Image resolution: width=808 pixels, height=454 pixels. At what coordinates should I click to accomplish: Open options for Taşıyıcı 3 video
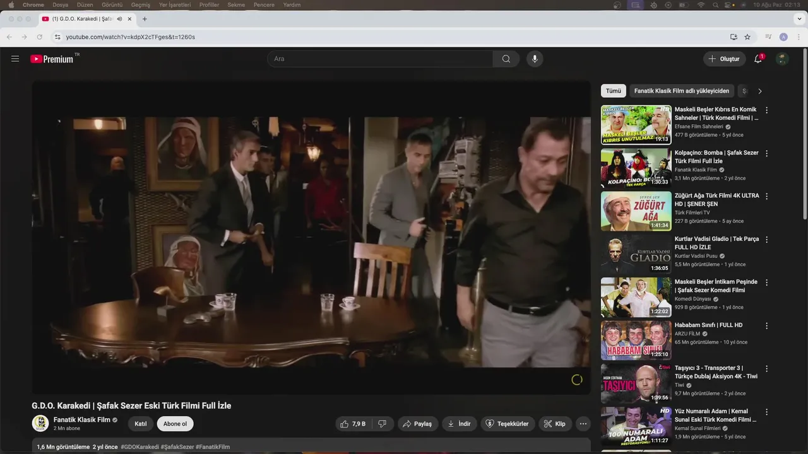(x=767, y=368)
